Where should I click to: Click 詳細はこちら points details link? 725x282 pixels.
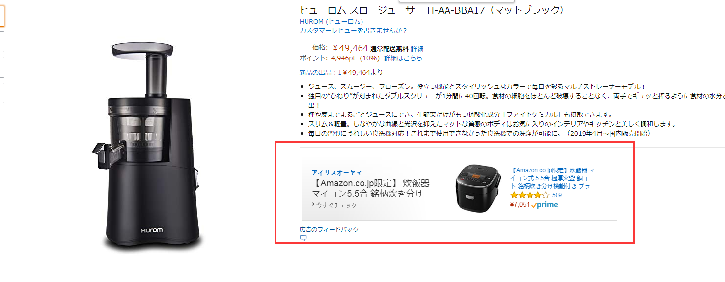coord(403,58)
